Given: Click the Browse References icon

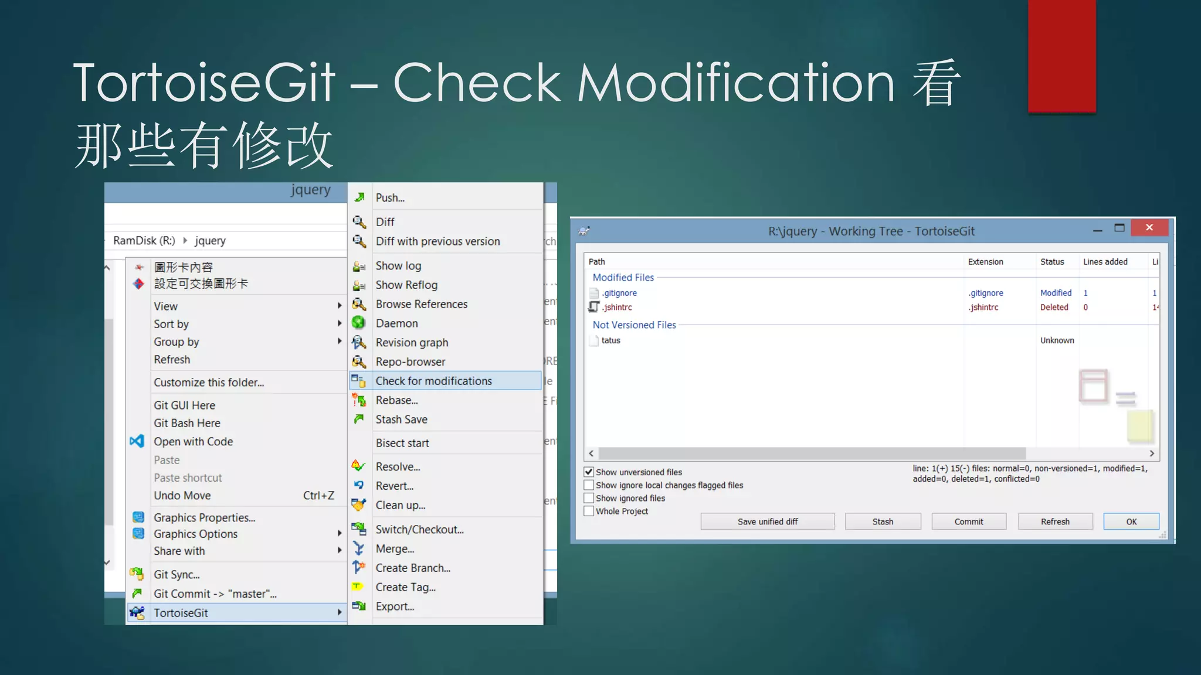Looking at the screenshot, I should pos(359,304).
